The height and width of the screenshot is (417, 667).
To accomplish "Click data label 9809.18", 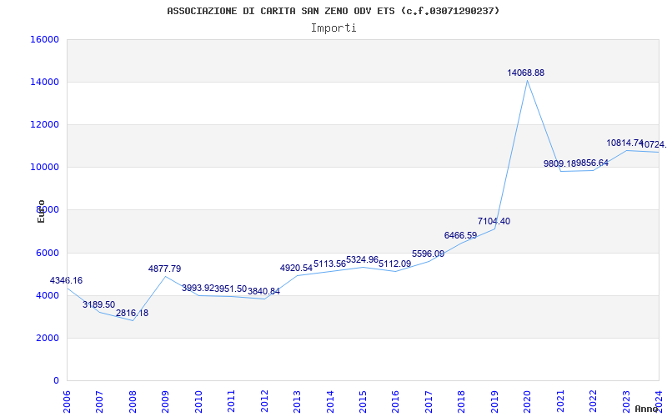I will click(559, 163).
